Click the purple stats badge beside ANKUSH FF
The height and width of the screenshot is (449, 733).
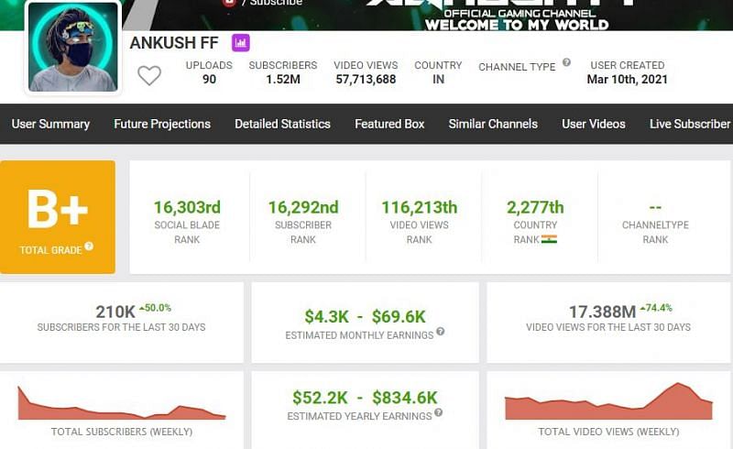241,43
